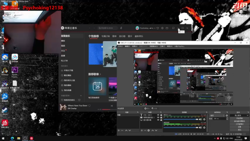Click the 滤镜 filters button in OBS
Viewport: 250px width, 141px height.
154,108
